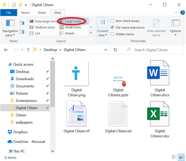
Task: Select Medium icons layout
Action: click(42, 27)
